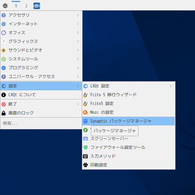Open the グラフィックス menu category
The image size is (195, 195).
click(41, 41)
